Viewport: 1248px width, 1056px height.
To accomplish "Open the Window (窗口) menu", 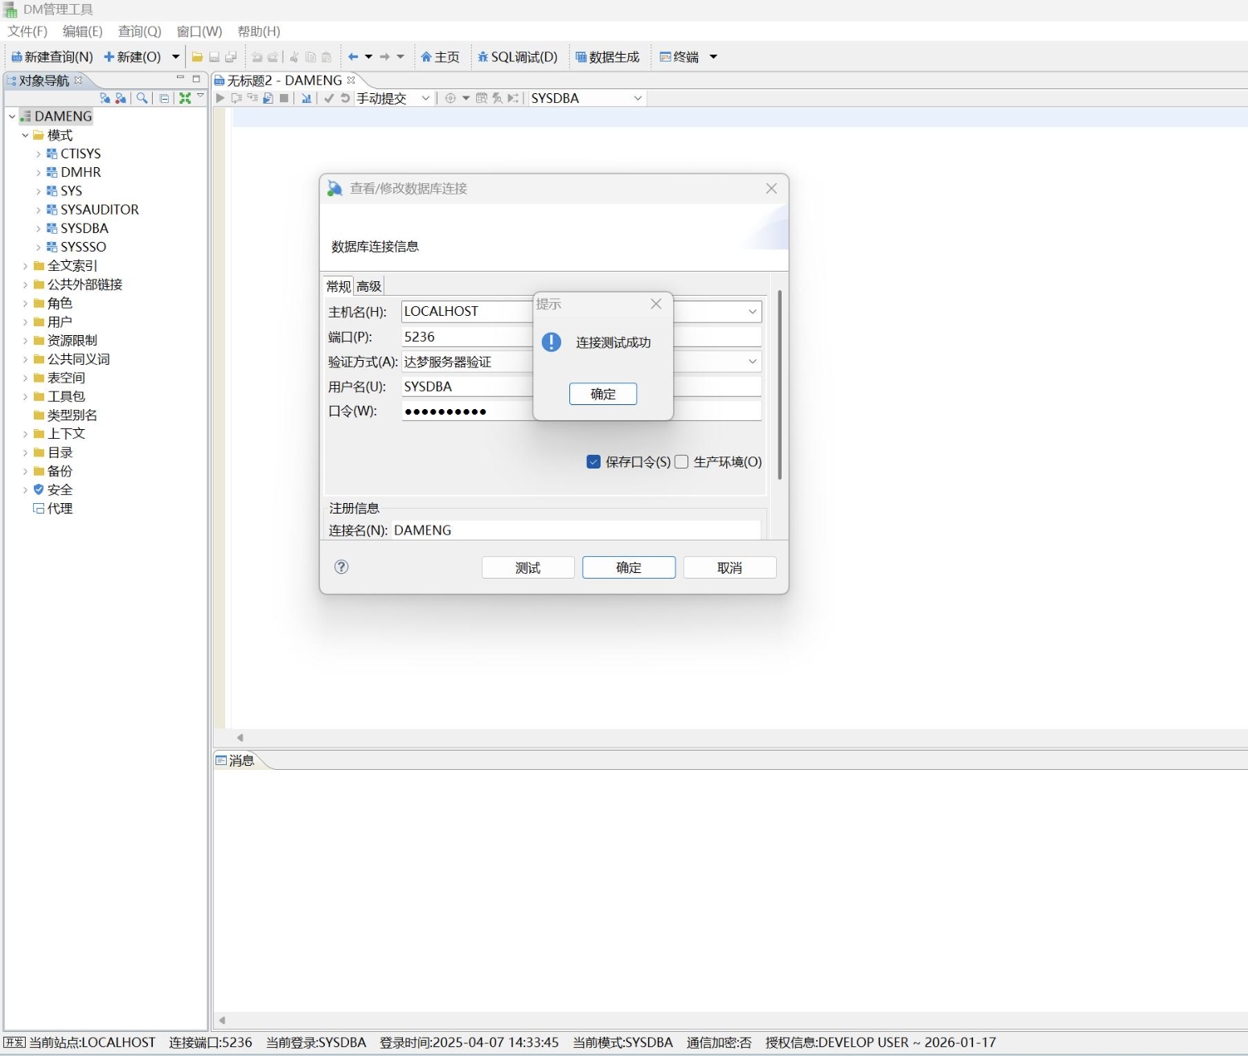I will click(x=199, y=31).
